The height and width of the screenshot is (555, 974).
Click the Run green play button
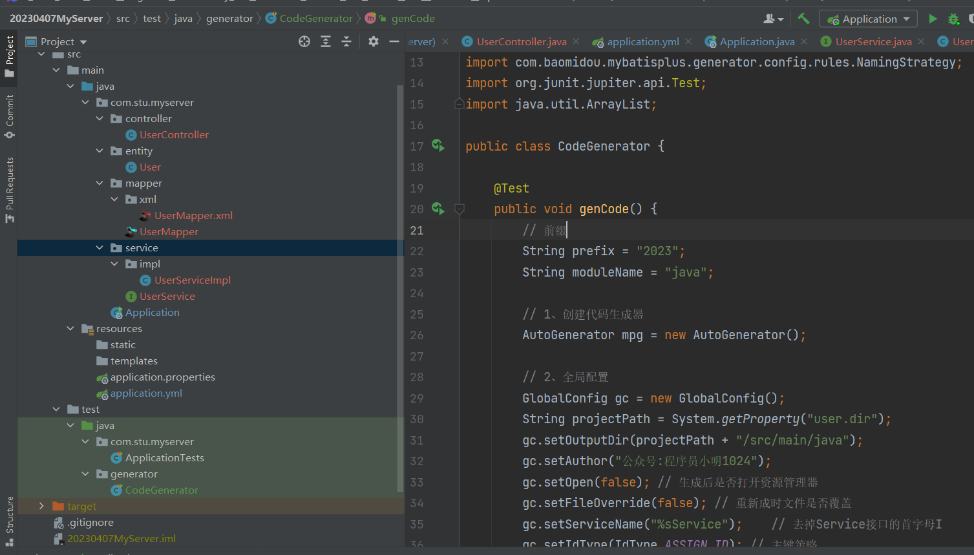pyautogui.click(x=933, y=19)
